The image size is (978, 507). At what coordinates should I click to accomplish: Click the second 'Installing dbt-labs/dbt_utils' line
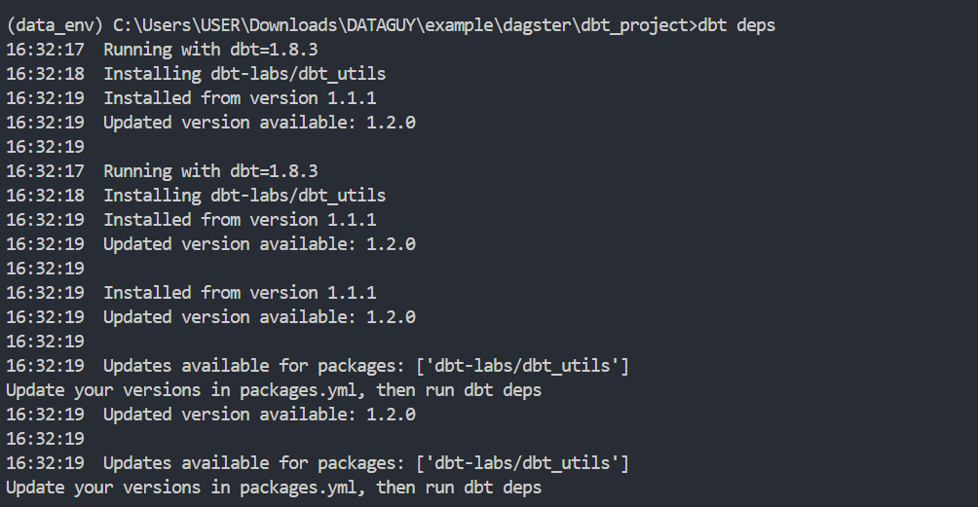click(x=244, y=196)
